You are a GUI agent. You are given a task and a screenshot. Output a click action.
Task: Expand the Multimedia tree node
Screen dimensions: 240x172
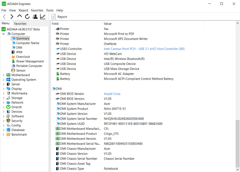point(3,93)
